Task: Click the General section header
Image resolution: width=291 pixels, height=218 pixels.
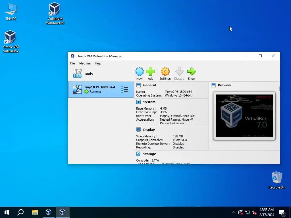Action: click(x=149, y=85)
